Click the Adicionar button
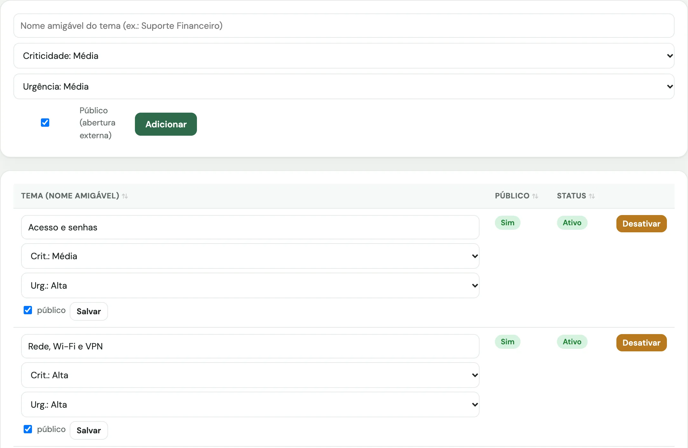Screen dimensions: 688x448 tap(166, 124)
